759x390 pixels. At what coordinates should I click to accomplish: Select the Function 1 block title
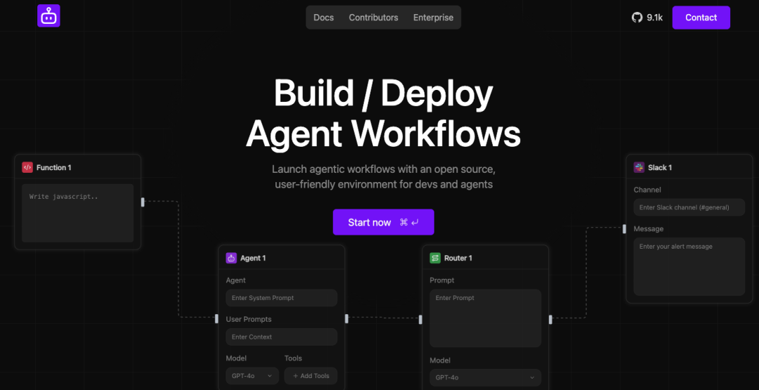pyautogui.click(x=53, y=167)
